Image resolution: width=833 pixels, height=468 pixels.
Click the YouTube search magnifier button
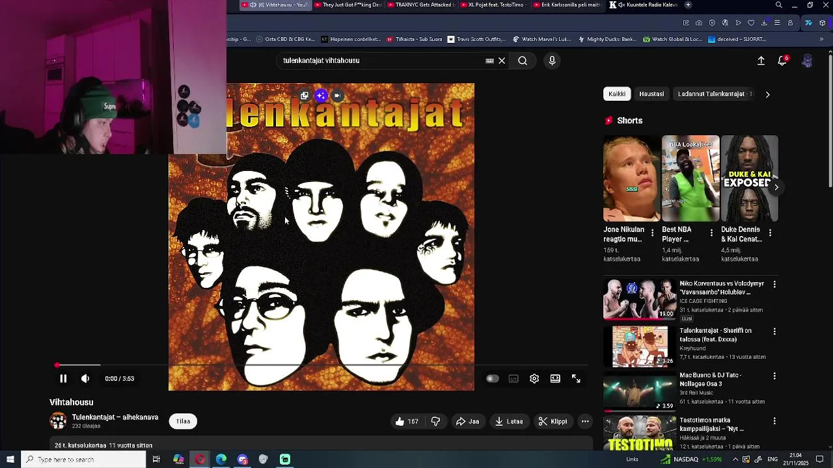pyautogui.click(x=523, y=60)
